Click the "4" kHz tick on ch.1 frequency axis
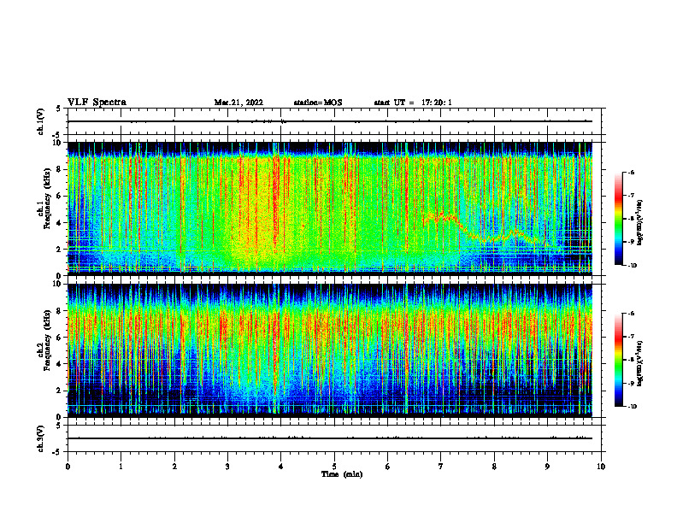The height and width of the screenshot is (523, 677). [x=59, y=223]
